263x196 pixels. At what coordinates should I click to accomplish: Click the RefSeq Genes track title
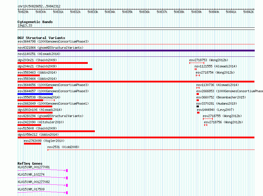coord(30,163)
